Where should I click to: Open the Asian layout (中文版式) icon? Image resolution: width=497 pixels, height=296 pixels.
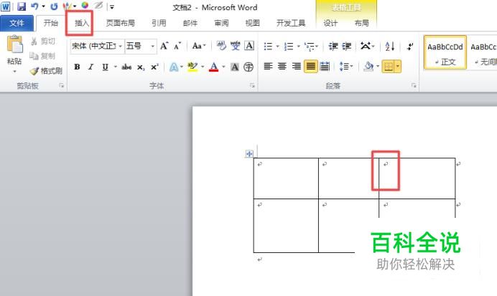pyautogui.click(x=367, y=47)
